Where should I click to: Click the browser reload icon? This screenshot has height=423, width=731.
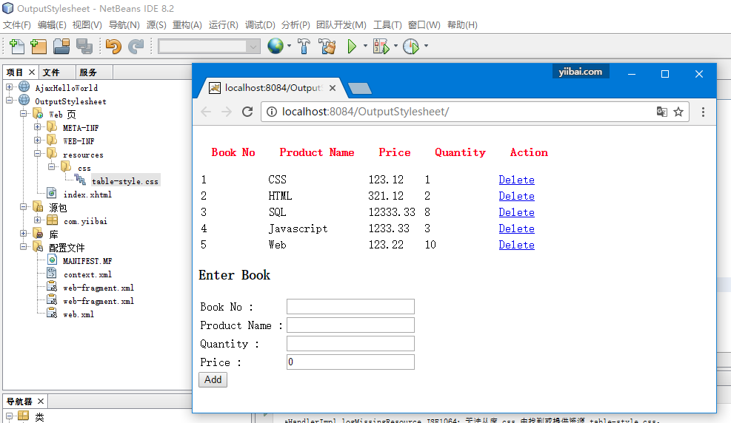247,112
